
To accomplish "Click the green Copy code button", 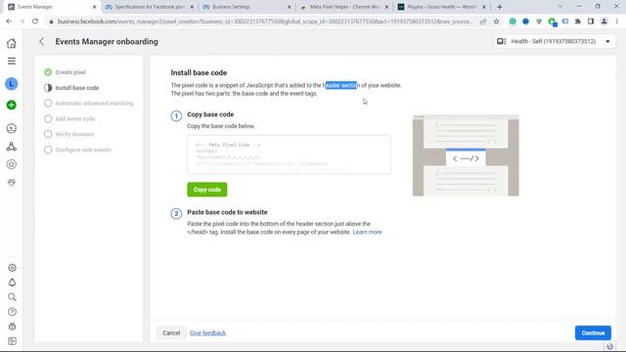I will [x=206, y=190].
